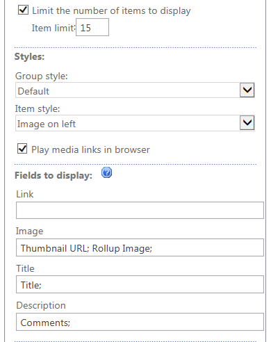Select the 'Fields to display:' heading
The image size is (271, 342).
[54, 175]
